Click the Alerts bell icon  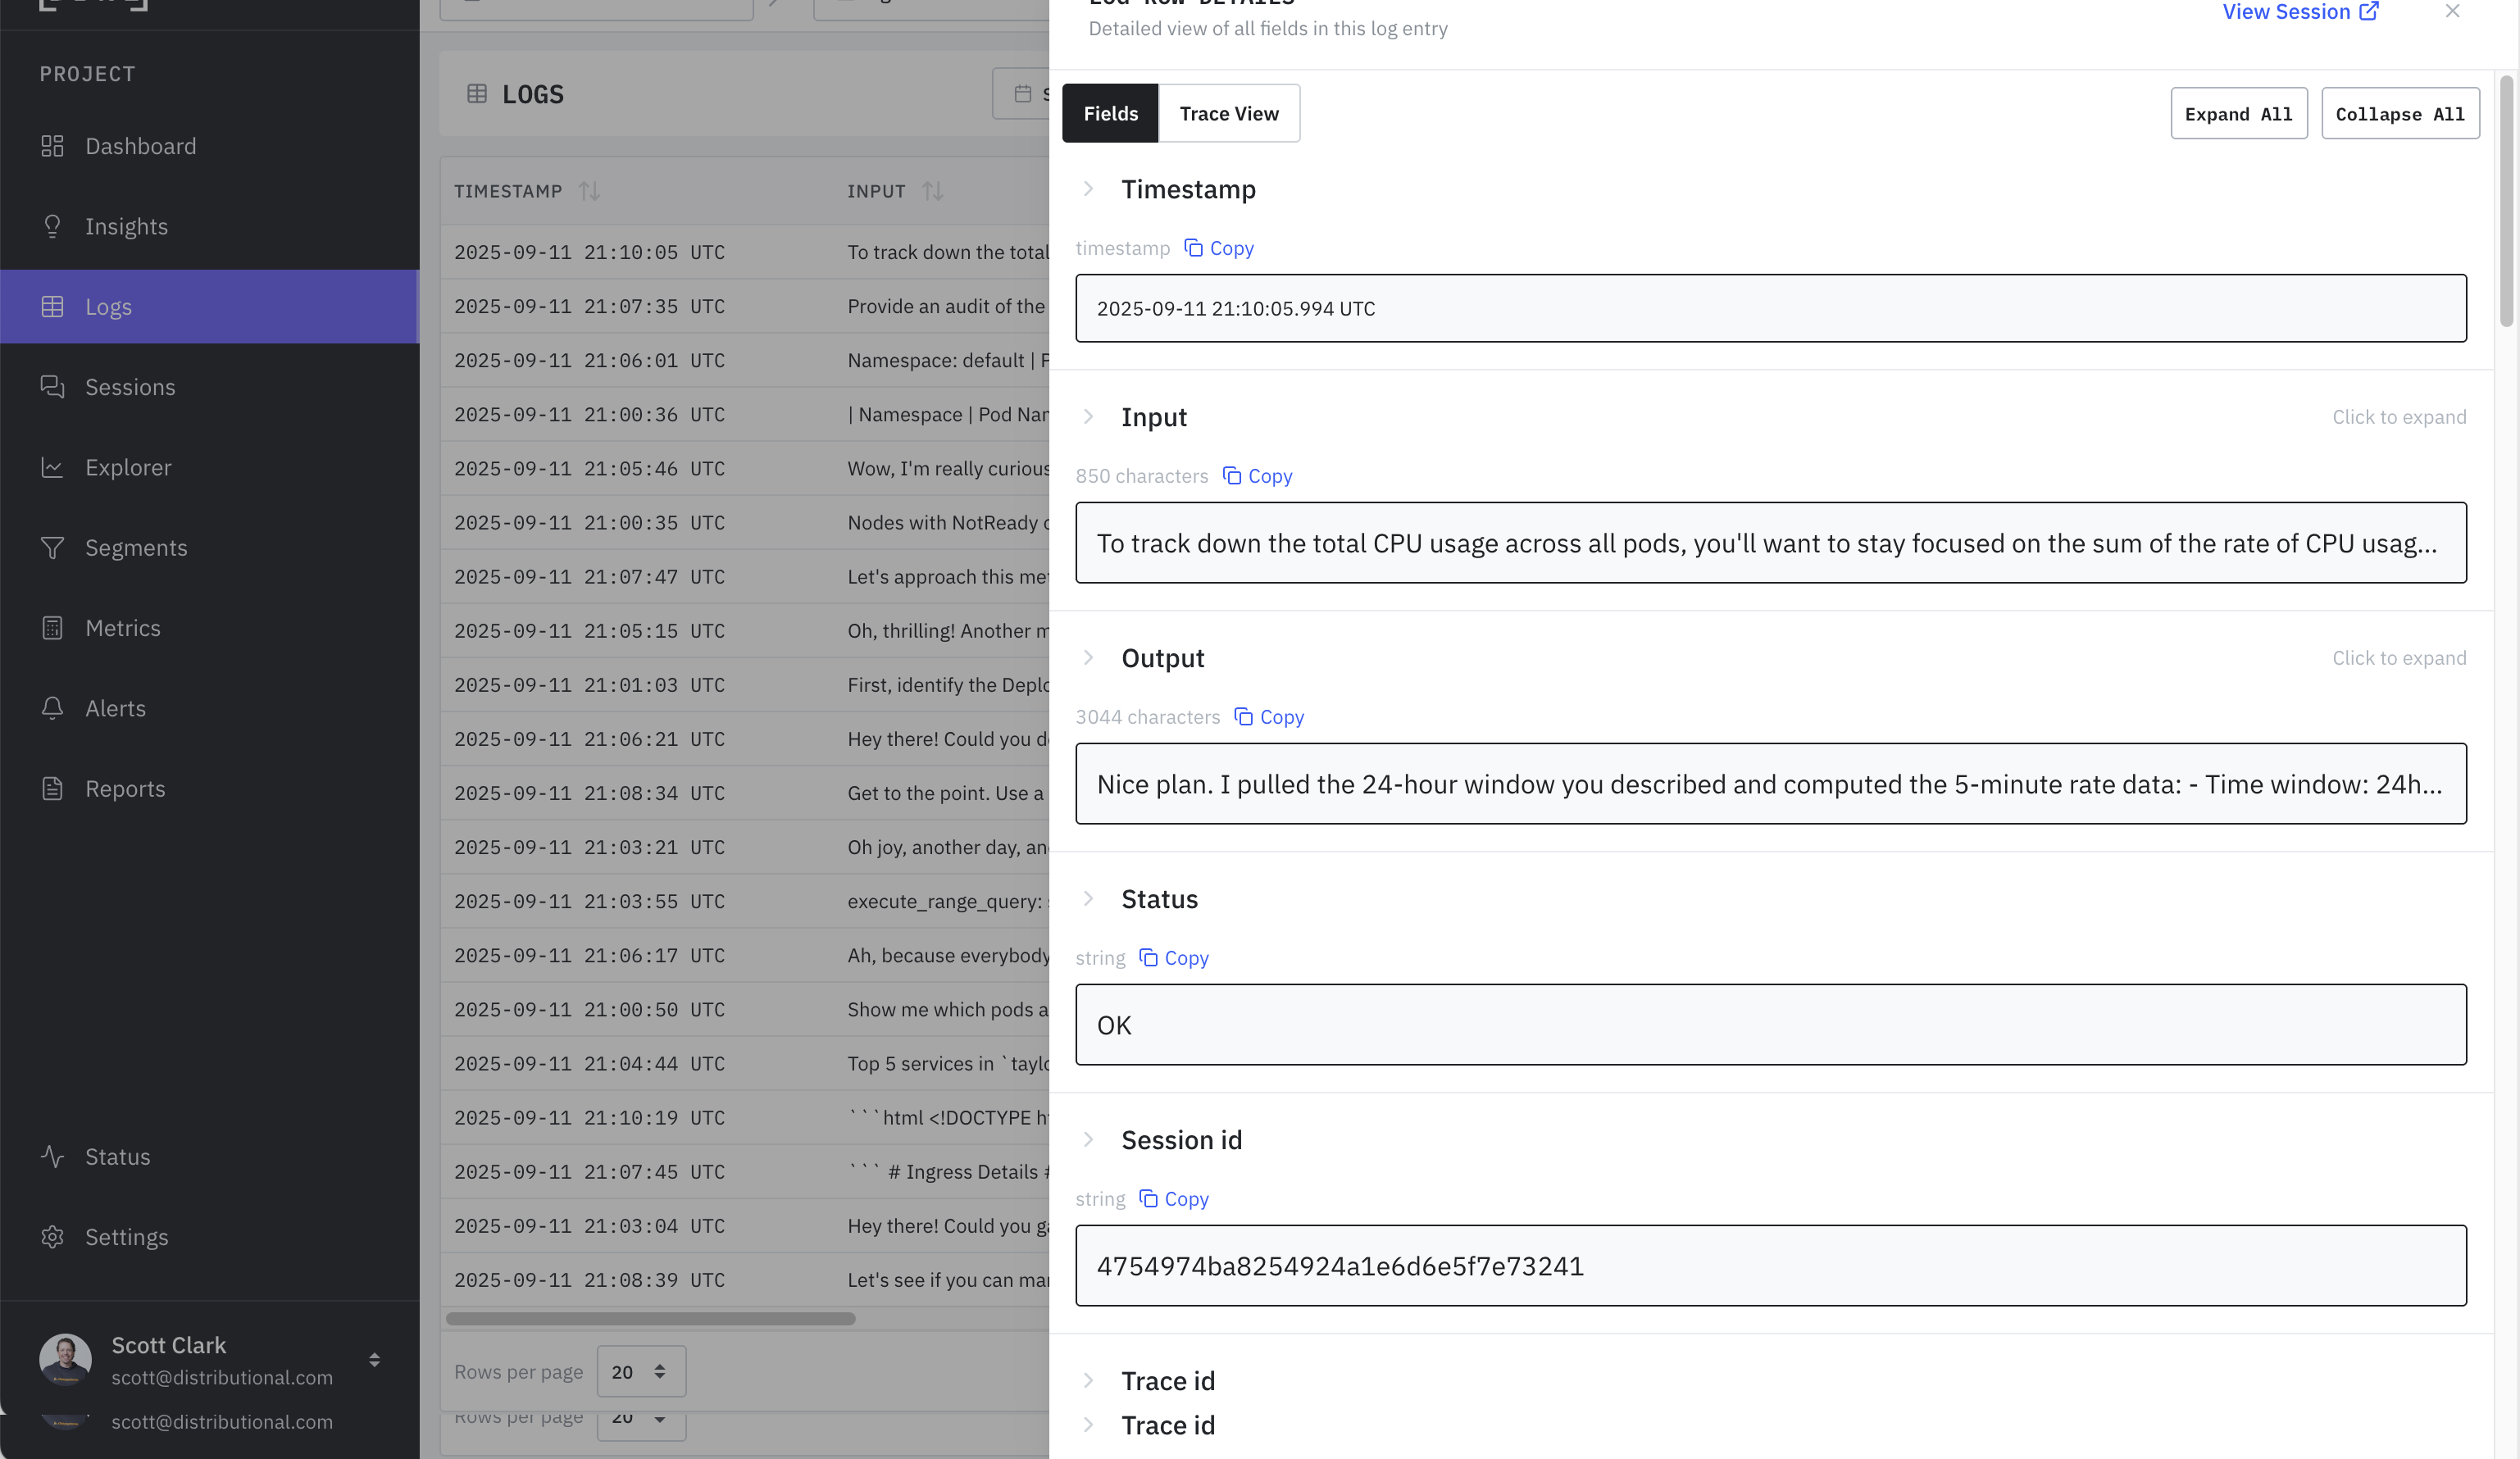tap(52, 708)
